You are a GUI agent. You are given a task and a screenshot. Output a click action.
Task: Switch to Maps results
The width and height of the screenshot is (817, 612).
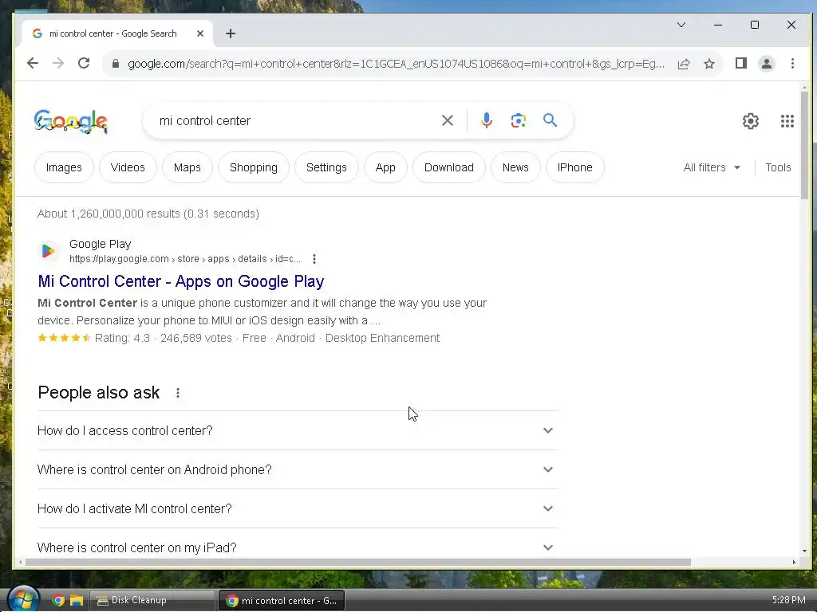click(x=187, y=167)
